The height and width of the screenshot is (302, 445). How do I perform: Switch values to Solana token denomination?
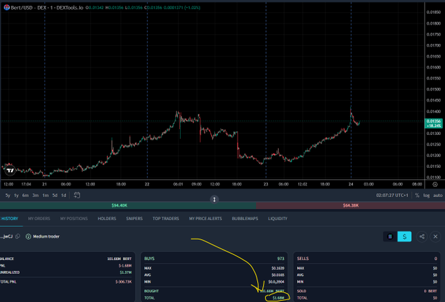(390, 236)
